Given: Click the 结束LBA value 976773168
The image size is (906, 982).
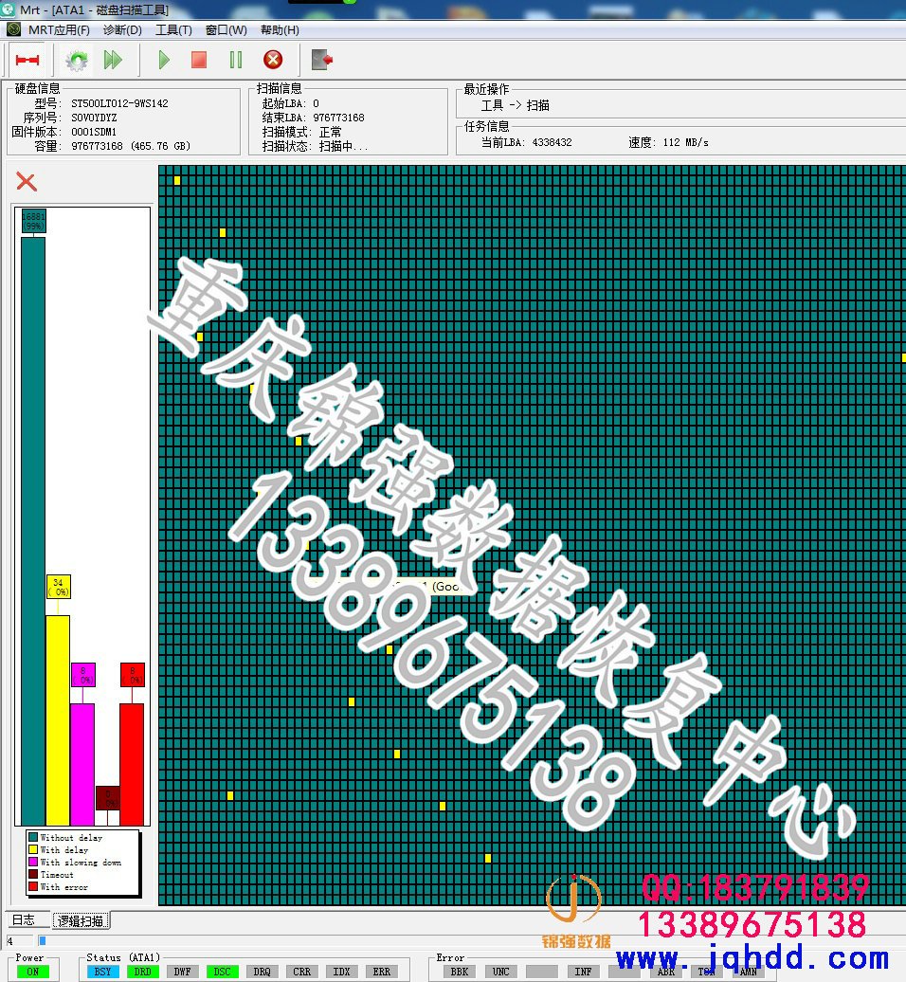Looking at the screenshot, I should click(x=338, y=118).
